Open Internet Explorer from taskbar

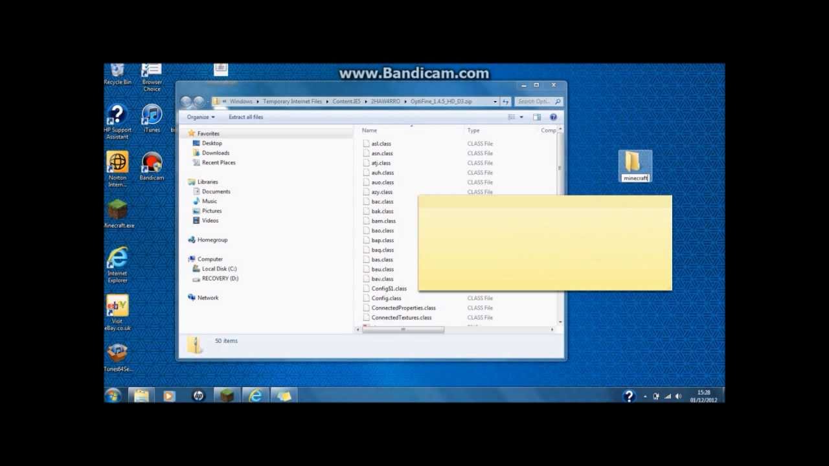point(255,395)
